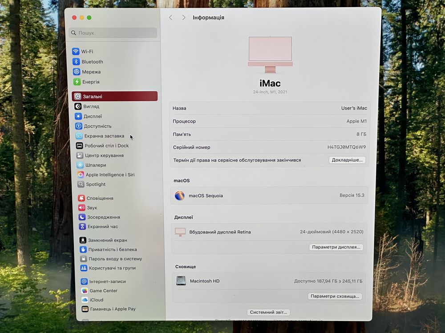The image size is (445, 333).
Task: Click the Центр керування icon
Action: pos(80,155)
